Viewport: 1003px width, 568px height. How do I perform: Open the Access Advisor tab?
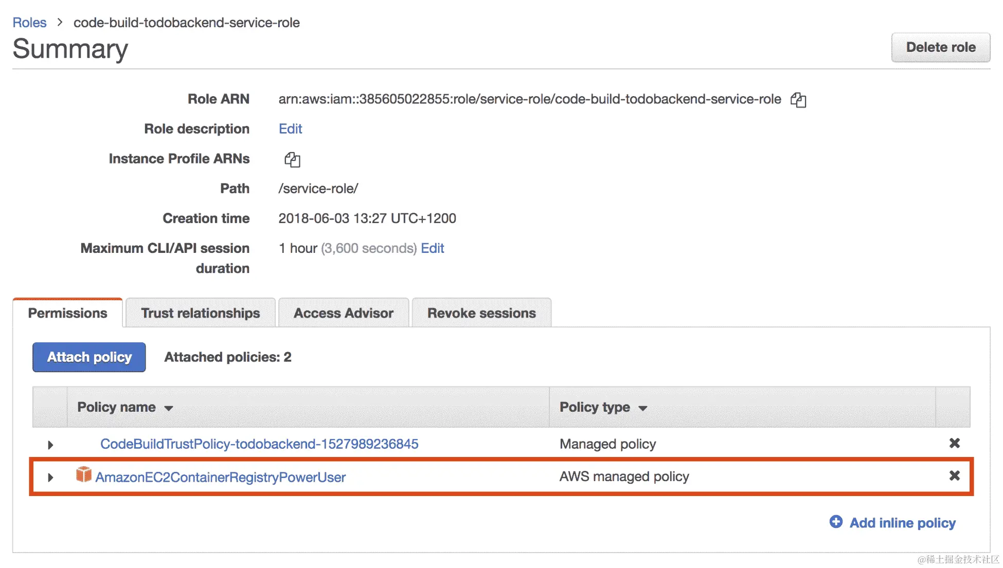(x=343, y=313)
